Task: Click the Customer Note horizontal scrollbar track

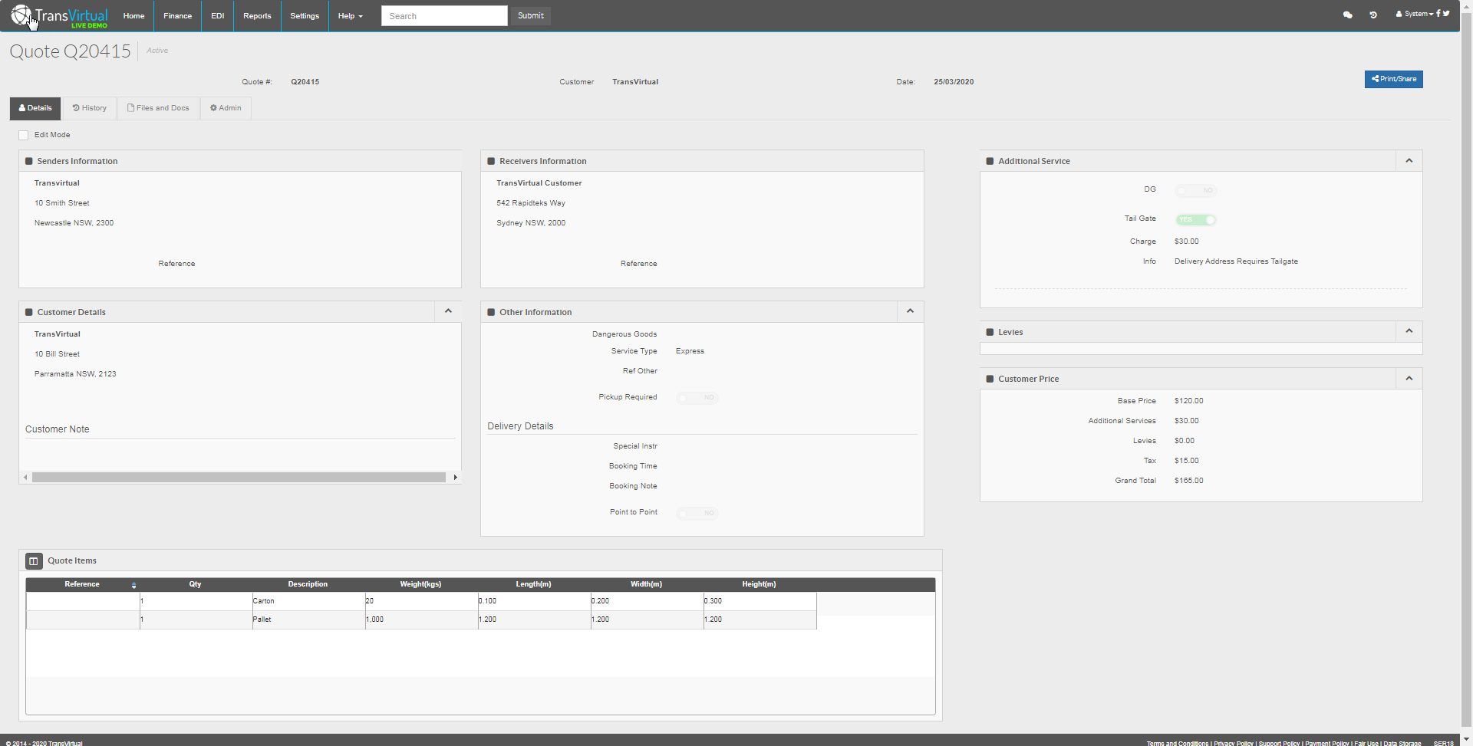Action: tap(239, 478)
